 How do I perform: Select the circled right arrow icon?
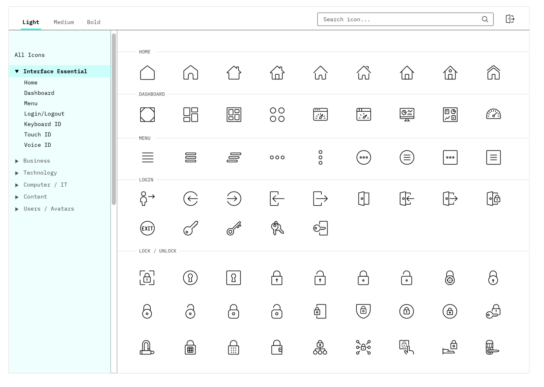(234, 199)
